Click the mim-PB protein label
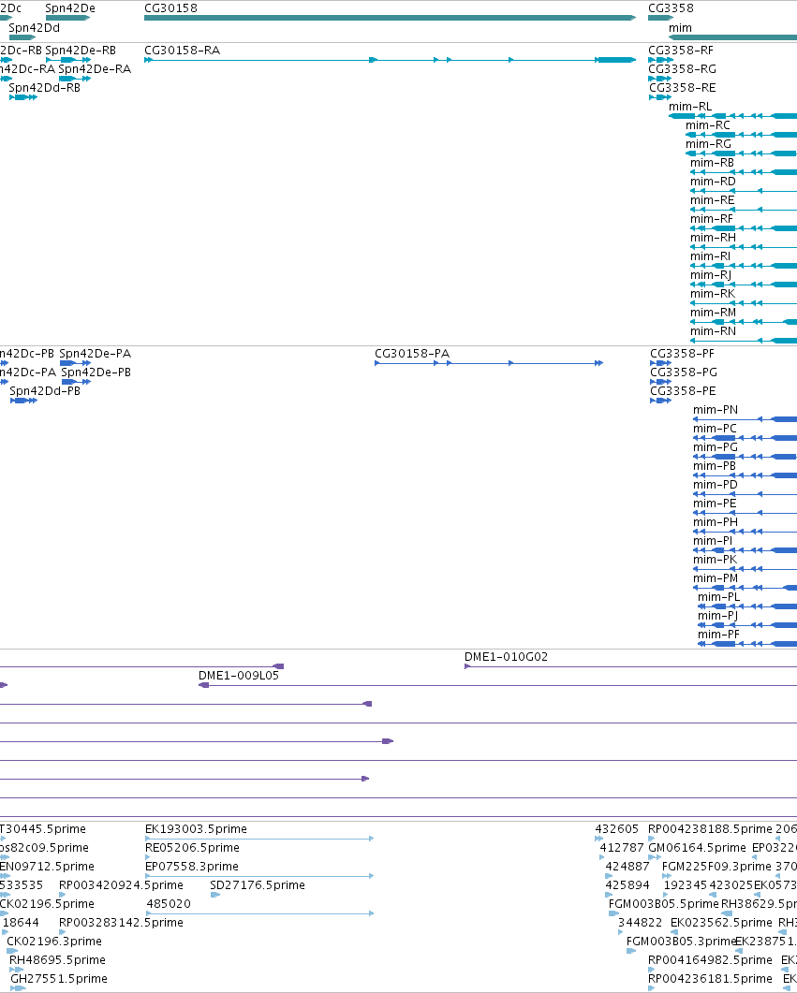 (x=715, y=465)
